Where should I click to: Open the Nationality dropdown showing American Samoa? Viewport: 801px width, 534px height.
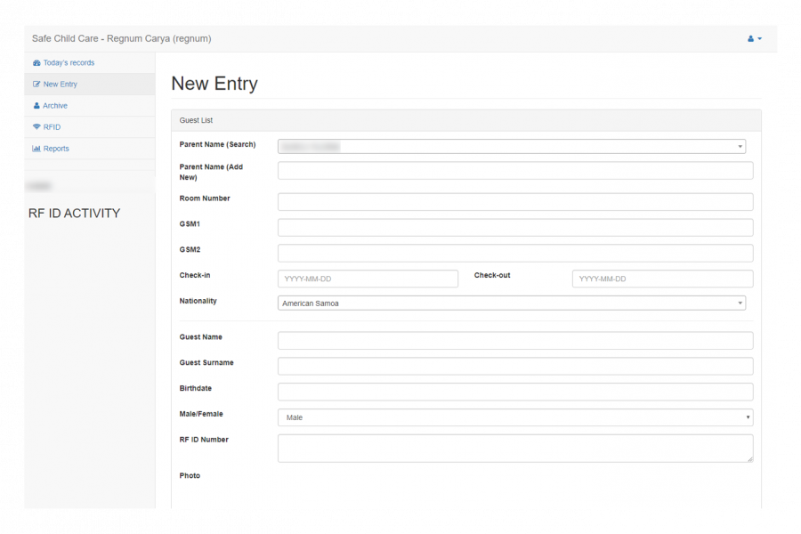click(512, 303)
